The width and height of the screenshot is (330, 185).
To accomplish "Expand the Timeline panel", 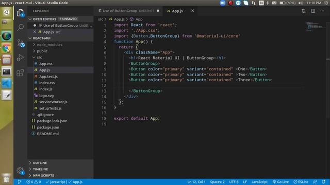I will point(61,169).
